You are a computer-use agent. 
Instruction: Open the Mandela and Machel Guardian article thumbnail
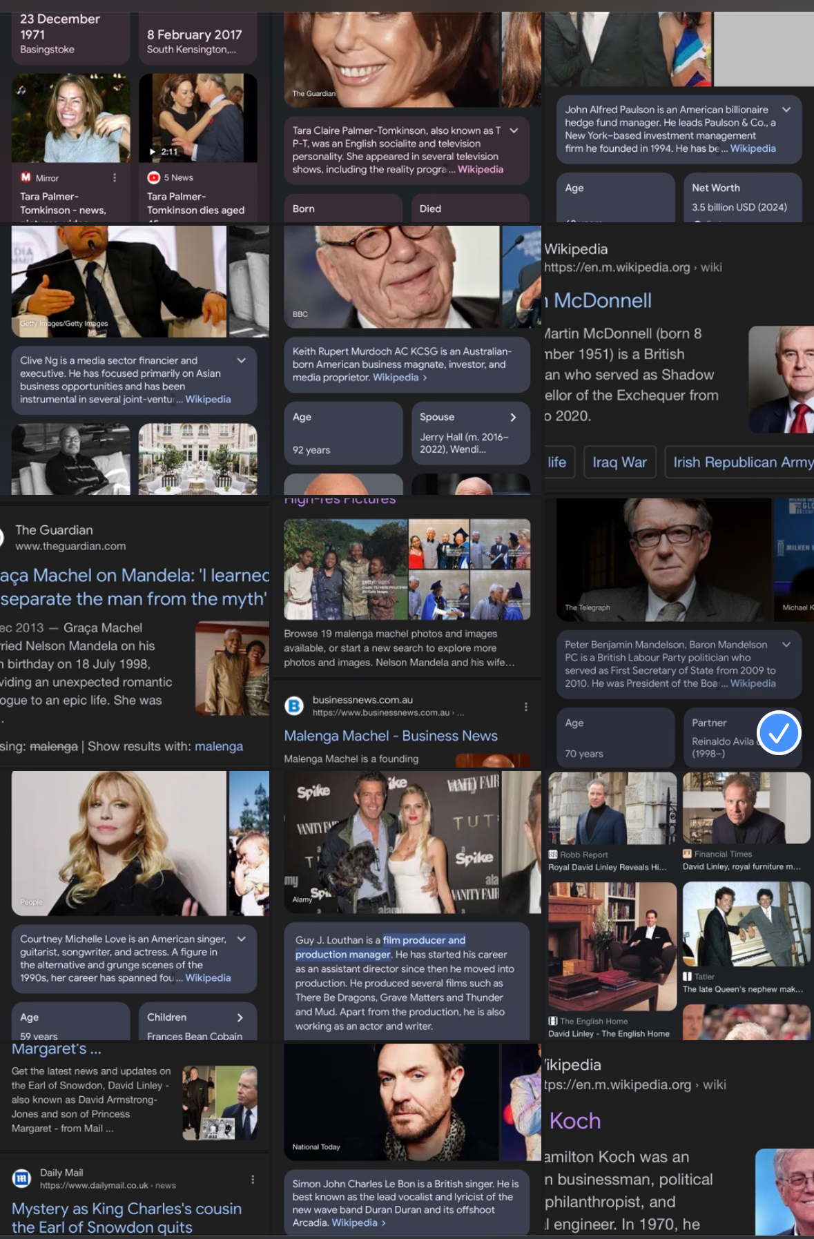click(232, 668)
